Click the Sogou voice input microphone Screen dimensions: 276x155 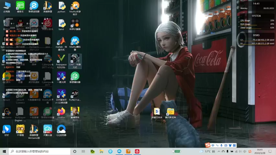pyautogui.click(x=221, y=145)
